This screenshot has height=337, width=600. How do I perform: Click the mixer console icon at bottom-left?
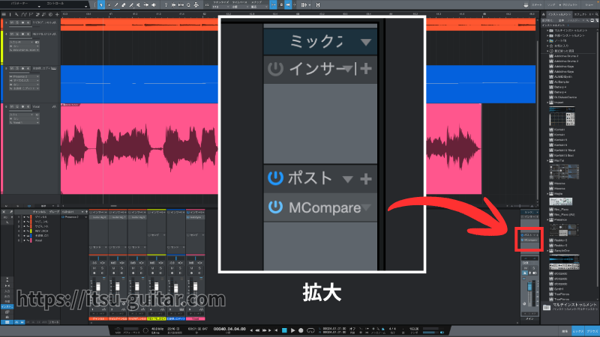7,322
